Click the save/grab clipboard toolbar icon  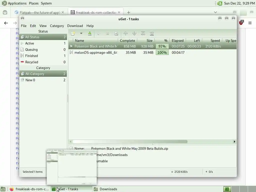click(x=90, y=34)
